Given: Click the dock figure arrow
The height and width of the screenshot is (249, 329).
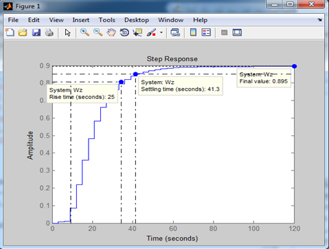Looking at the screenshot, I should click(x=319, y=20).
